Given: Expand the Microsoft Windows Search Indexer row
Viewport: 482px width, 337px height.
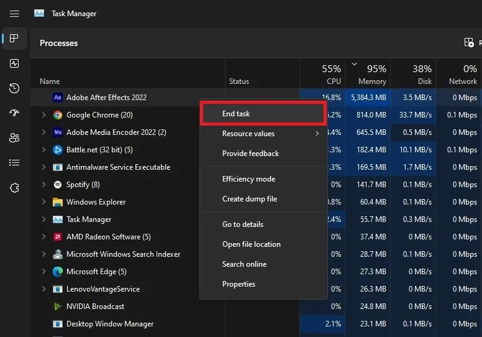Looking at the screenshot, I should pyautogui.click(x=43, y=254).
